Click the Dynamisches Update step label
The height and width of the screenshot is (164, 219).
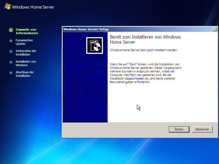[24, 42]
